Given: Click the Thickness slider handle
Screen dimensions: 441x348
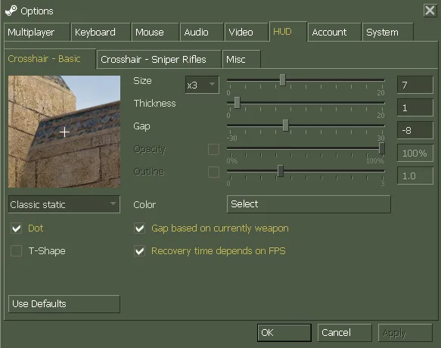Looking at the screenshot, I should click(237, 103).
